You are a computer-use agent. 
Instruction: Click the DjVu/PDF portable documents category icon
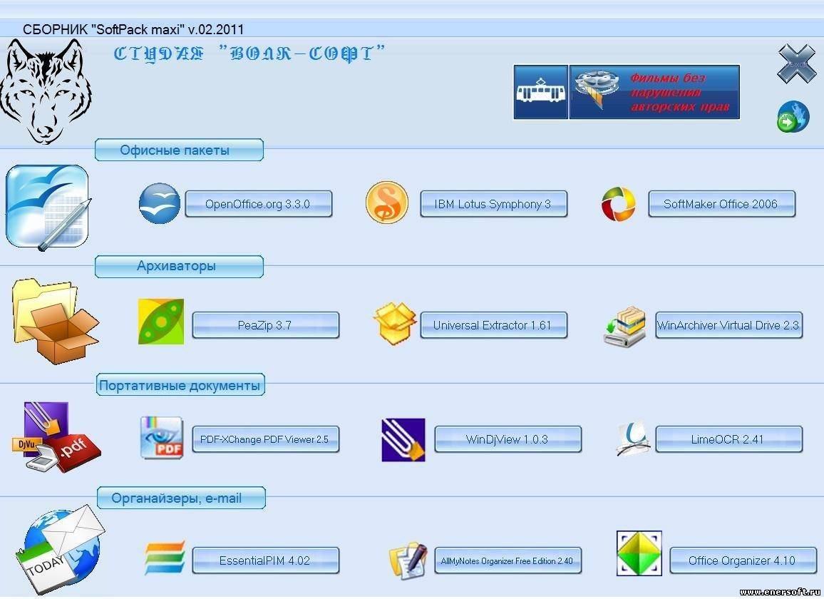pos(56,438)
